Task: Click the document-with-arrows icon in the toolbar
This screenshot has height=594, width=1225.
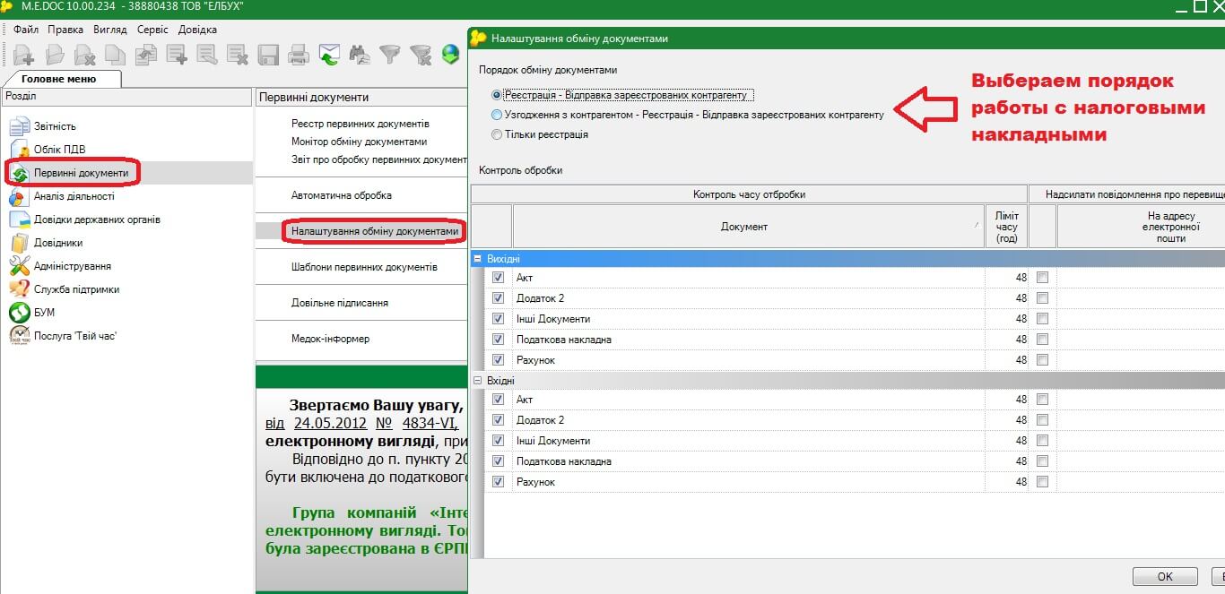Action: [x=145, y=56]
